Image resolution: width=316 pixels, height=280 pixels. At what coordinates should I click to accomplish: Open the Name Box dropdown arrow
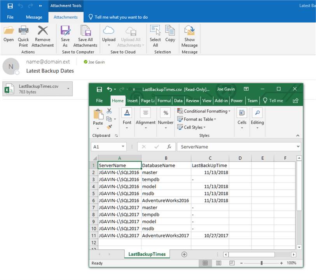tap(123, 147)
